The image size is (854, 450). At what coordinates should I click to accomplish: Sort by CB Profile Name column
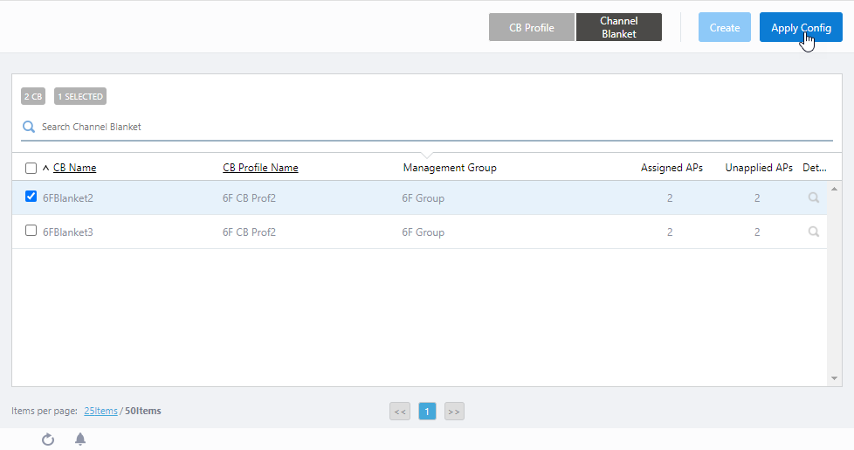pyautogui.click(x=260, y=168)
